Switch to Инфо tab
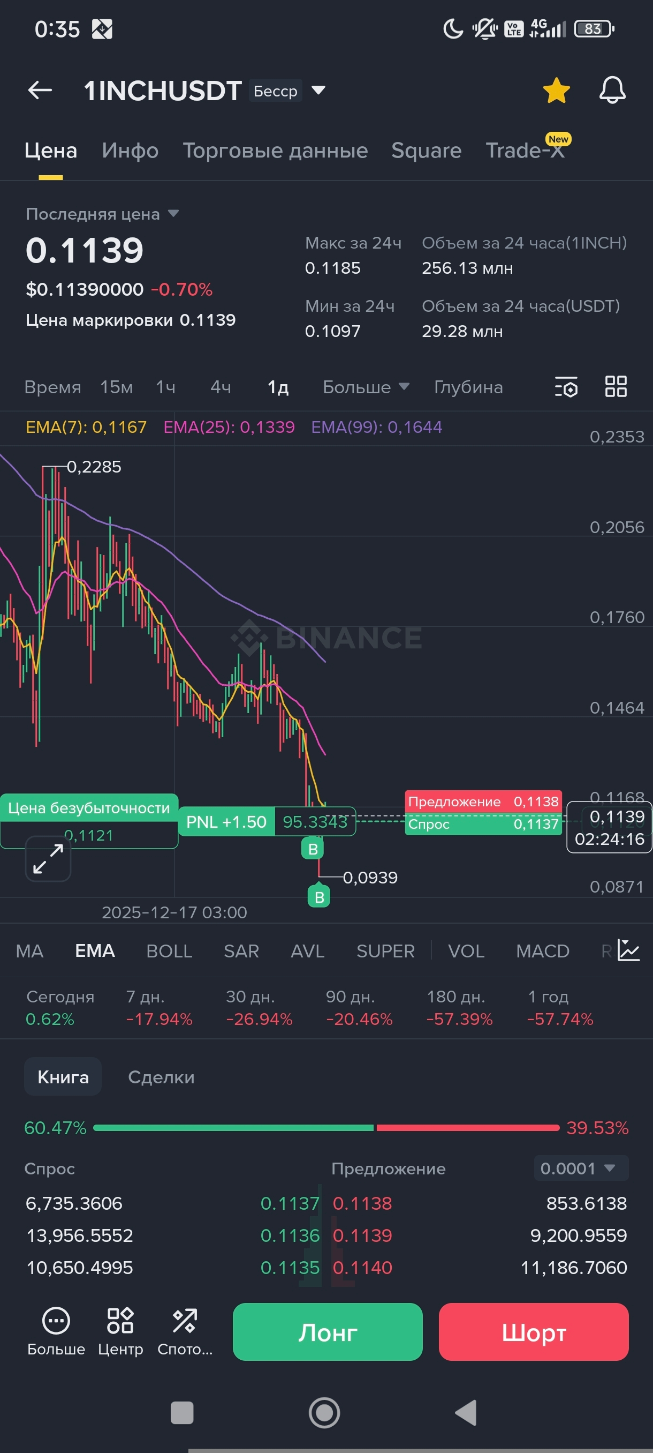Viewport: 653px width, 1453px height. 130,151
